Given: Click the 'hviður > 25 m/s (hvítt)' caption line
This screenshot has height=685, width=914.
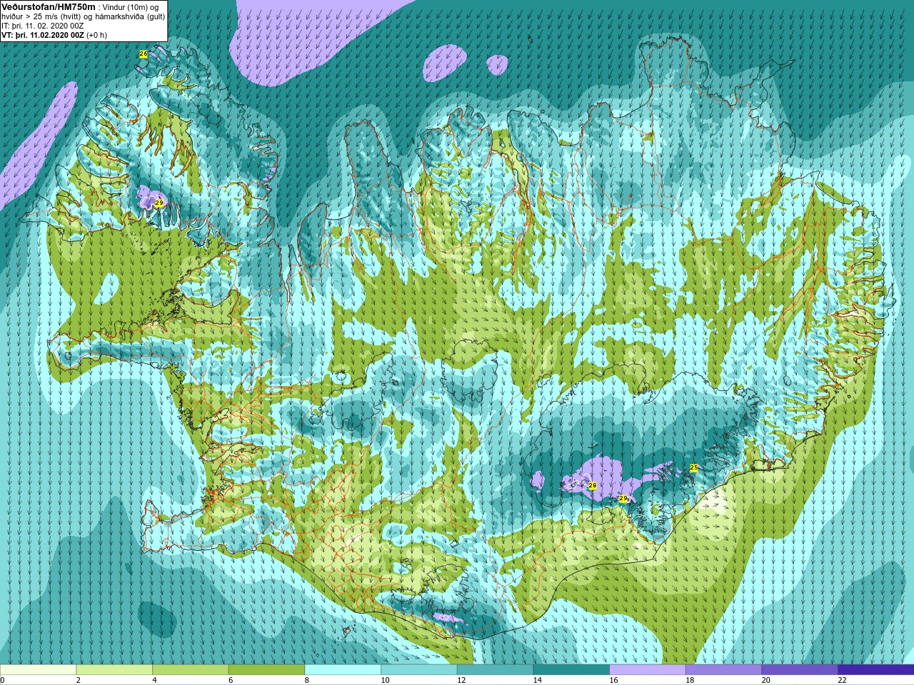Looking at the screenshot, I should pyautogui.click(x=41, y=16).
